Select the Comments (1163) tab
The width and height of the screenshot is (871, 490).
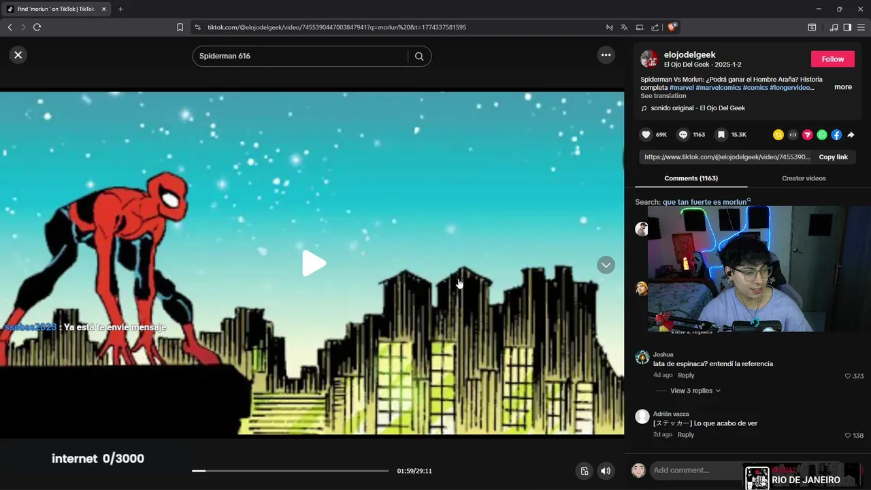pos(691,178)
